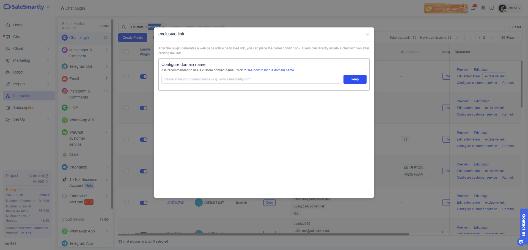528x250 pixels.
Task: Click the search magnifier icon
Action: pyautogui.click(x=124, y=27)
